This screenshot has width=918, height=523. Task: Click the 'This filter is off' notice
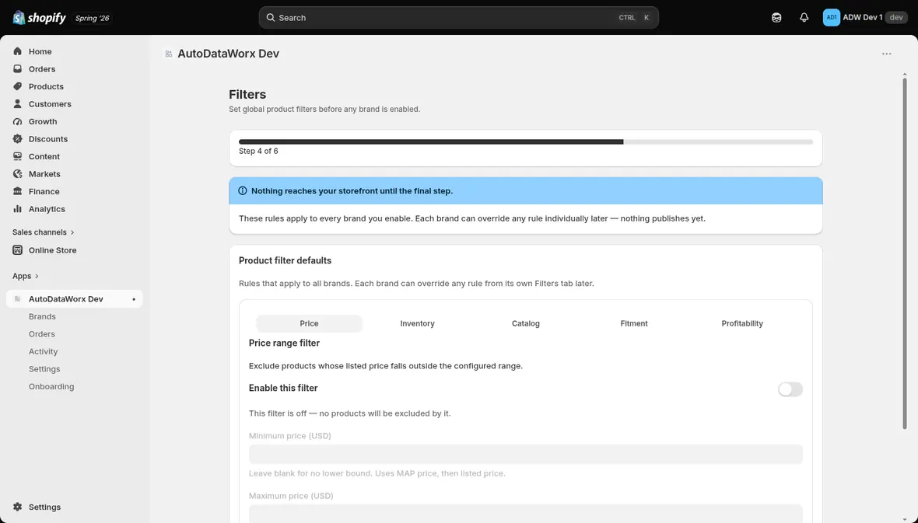(x=349, y=413)
